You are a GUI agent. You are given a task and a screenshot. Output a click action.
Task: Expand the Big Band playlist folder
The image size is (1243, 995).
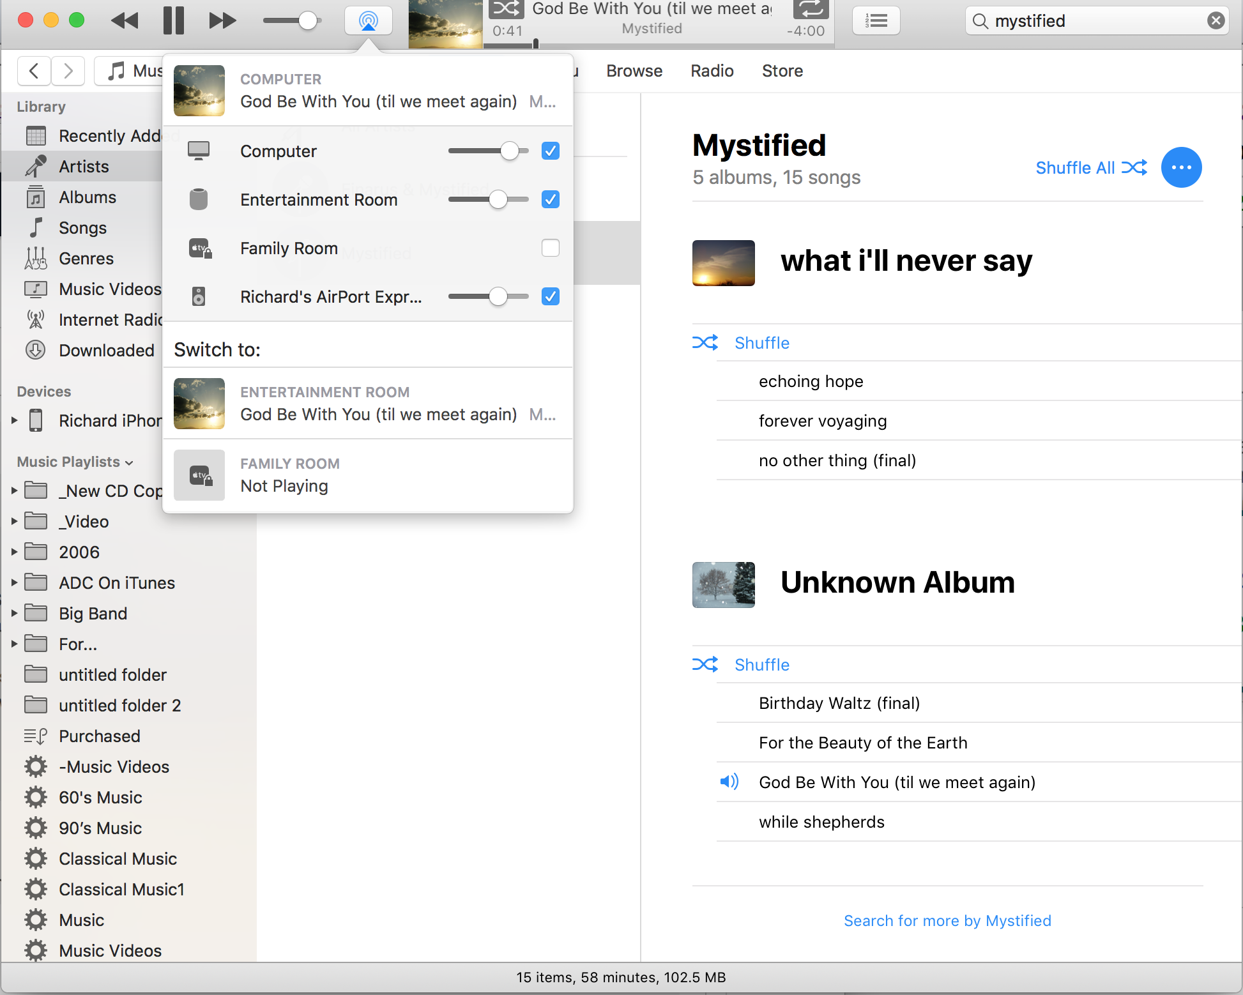tap(14, 613)
